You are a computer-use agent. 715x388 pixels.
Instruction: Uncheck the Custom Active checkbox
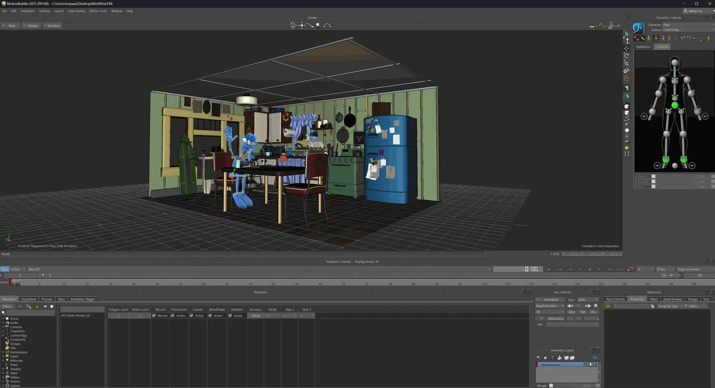click(191, 315)
